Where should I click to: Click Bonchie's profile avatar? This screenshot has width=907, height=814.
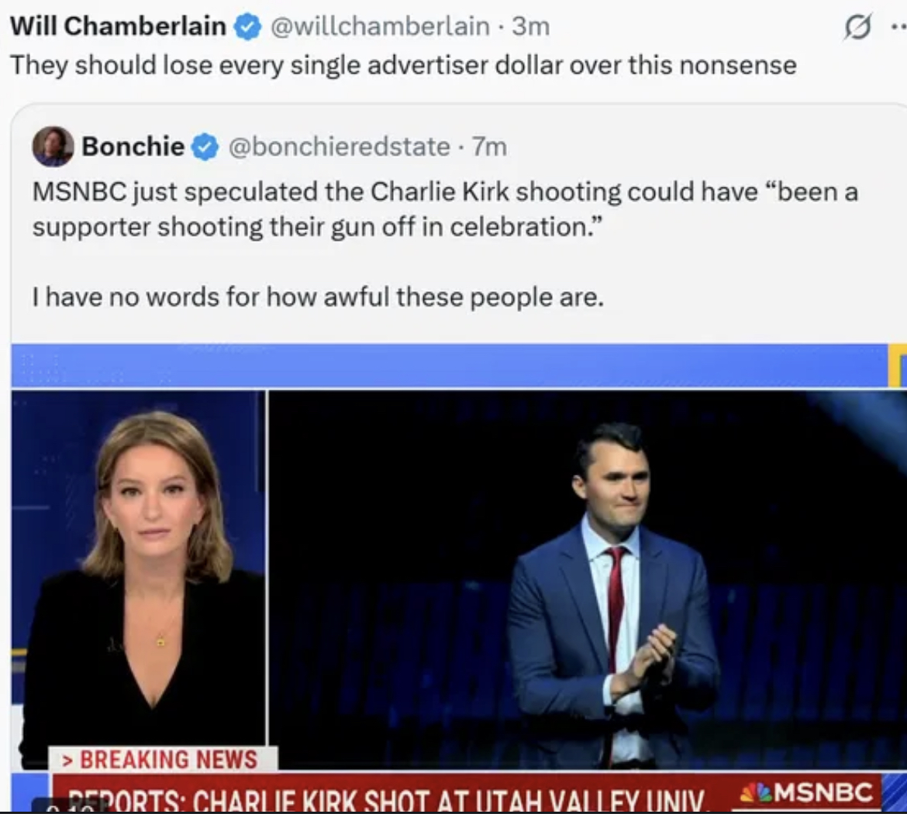(53, 146)
